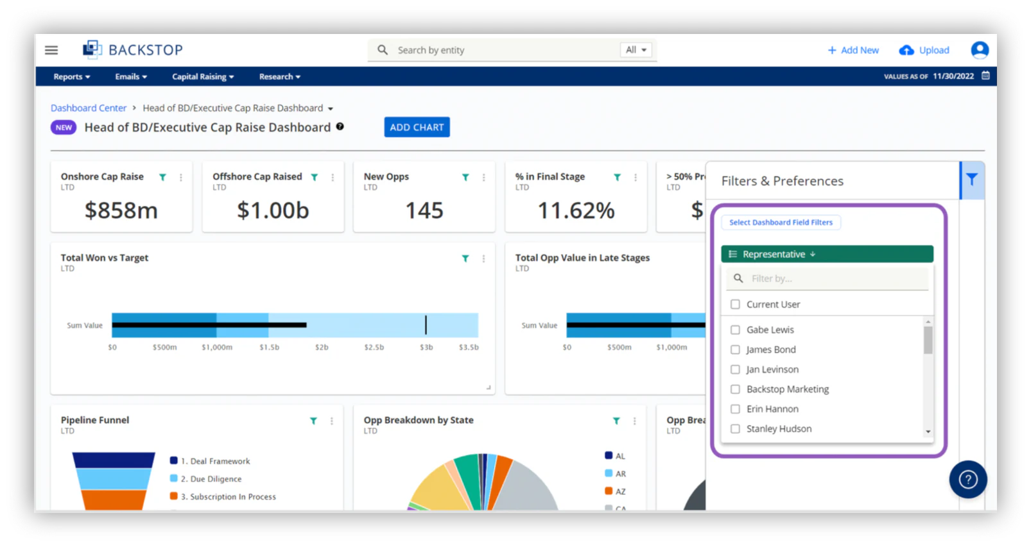Image resolution: width=1031 pixels, height=547 pixels.
Task: Open the Emails menu
Action: click(131, 76)
